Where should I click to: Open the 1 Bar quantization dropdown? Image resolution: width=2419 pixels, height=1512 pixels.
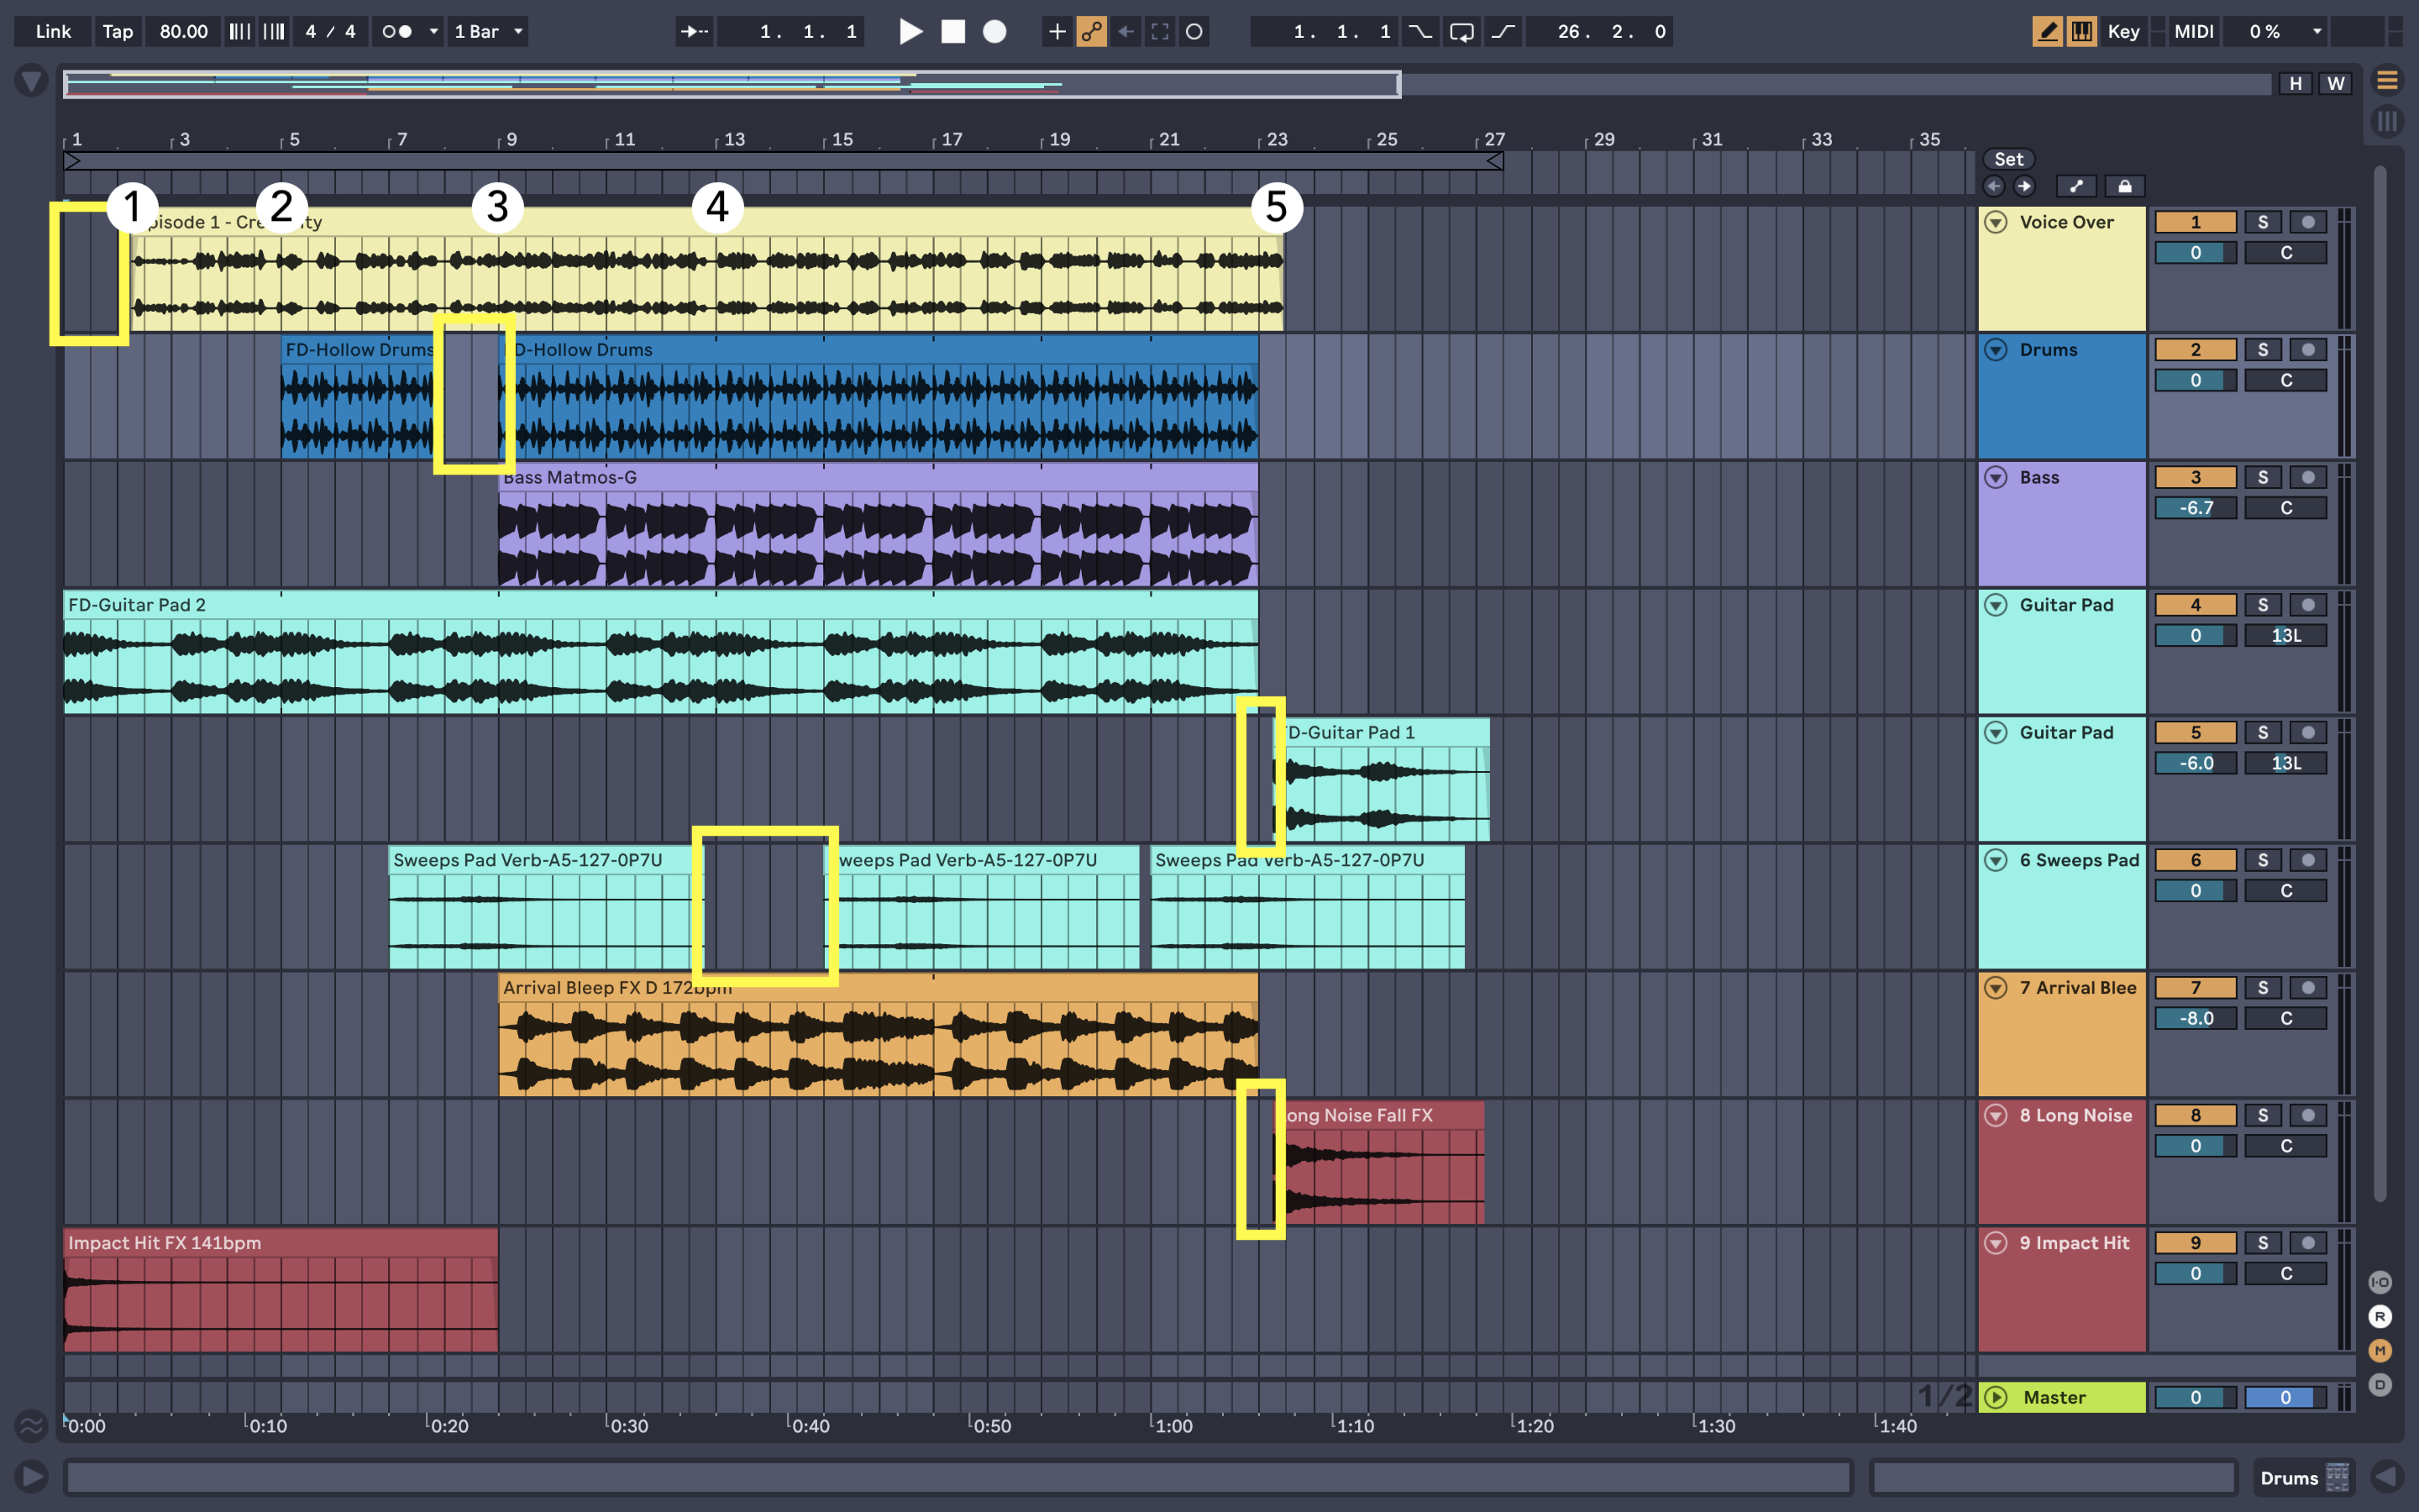[x=487, y=31]
